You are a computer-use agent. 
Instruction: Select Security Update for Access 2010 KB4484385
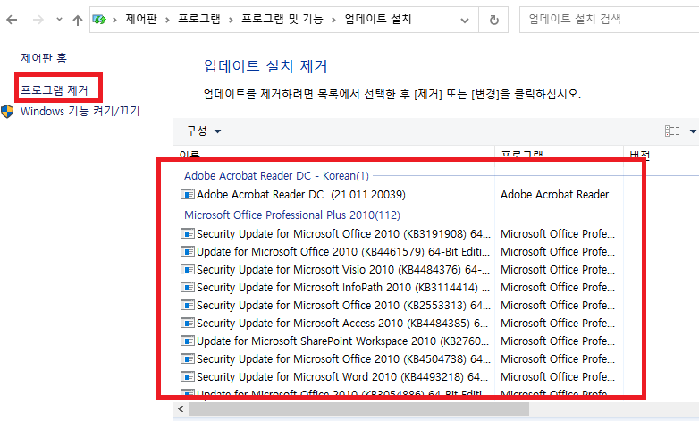click(342, 323)
